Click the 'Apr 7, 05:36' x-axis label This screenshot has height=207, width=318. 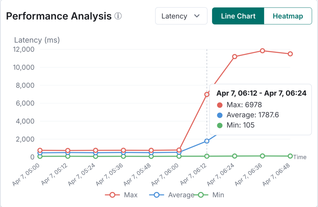click(x=109, y=174)
